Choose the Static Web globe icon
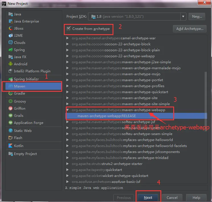 click(11, 130)
